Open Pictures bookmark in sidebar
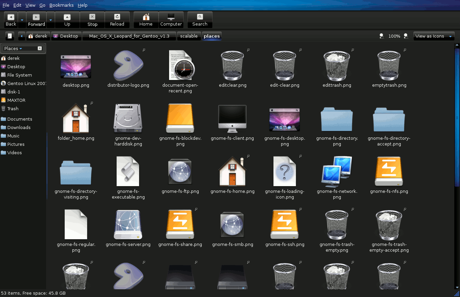460x297 pixels. pyautogui.click(x=23, y=144)
